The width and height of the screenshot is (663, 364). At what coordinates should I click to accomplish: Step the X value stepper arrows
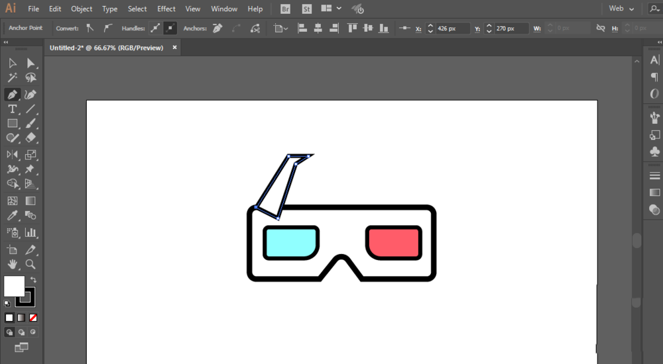(x=430, y=28)
